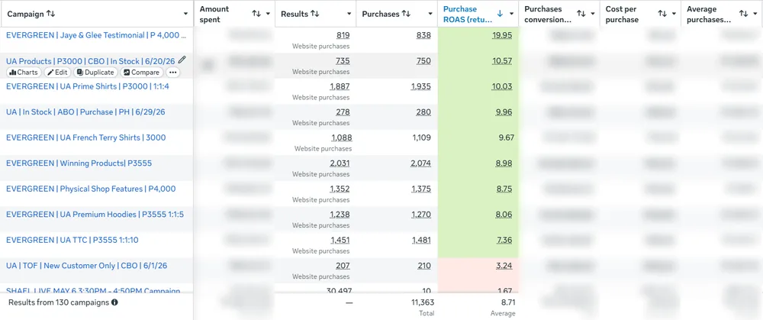Sort by Purchases column arrows icon

click(x=406, y=14)
